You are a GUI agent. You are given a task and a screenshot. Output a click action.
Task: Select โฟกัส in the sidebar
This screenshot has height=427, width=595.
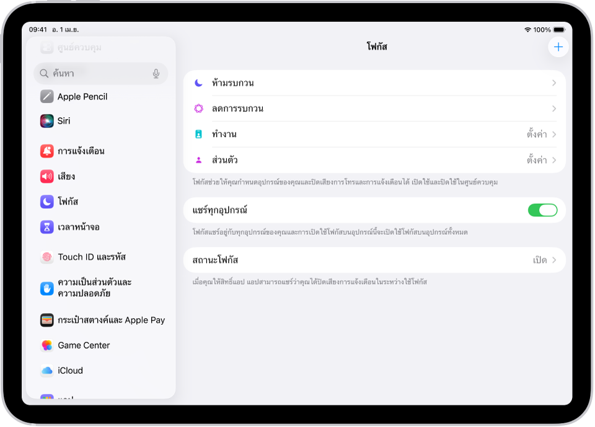(x=68, y=202)
